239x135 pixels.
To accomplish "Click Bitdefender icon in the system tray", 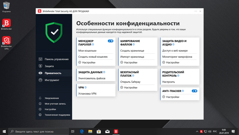I will click(201, 132).
